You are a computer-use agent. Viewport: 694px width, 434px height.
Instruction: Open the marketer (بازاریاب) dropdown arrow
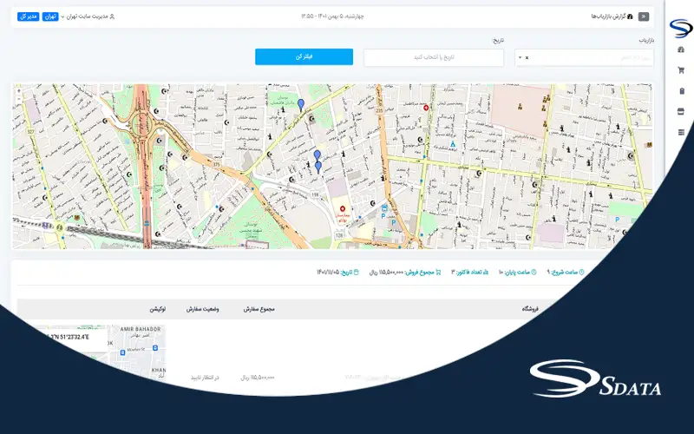(x=520, y=58)
